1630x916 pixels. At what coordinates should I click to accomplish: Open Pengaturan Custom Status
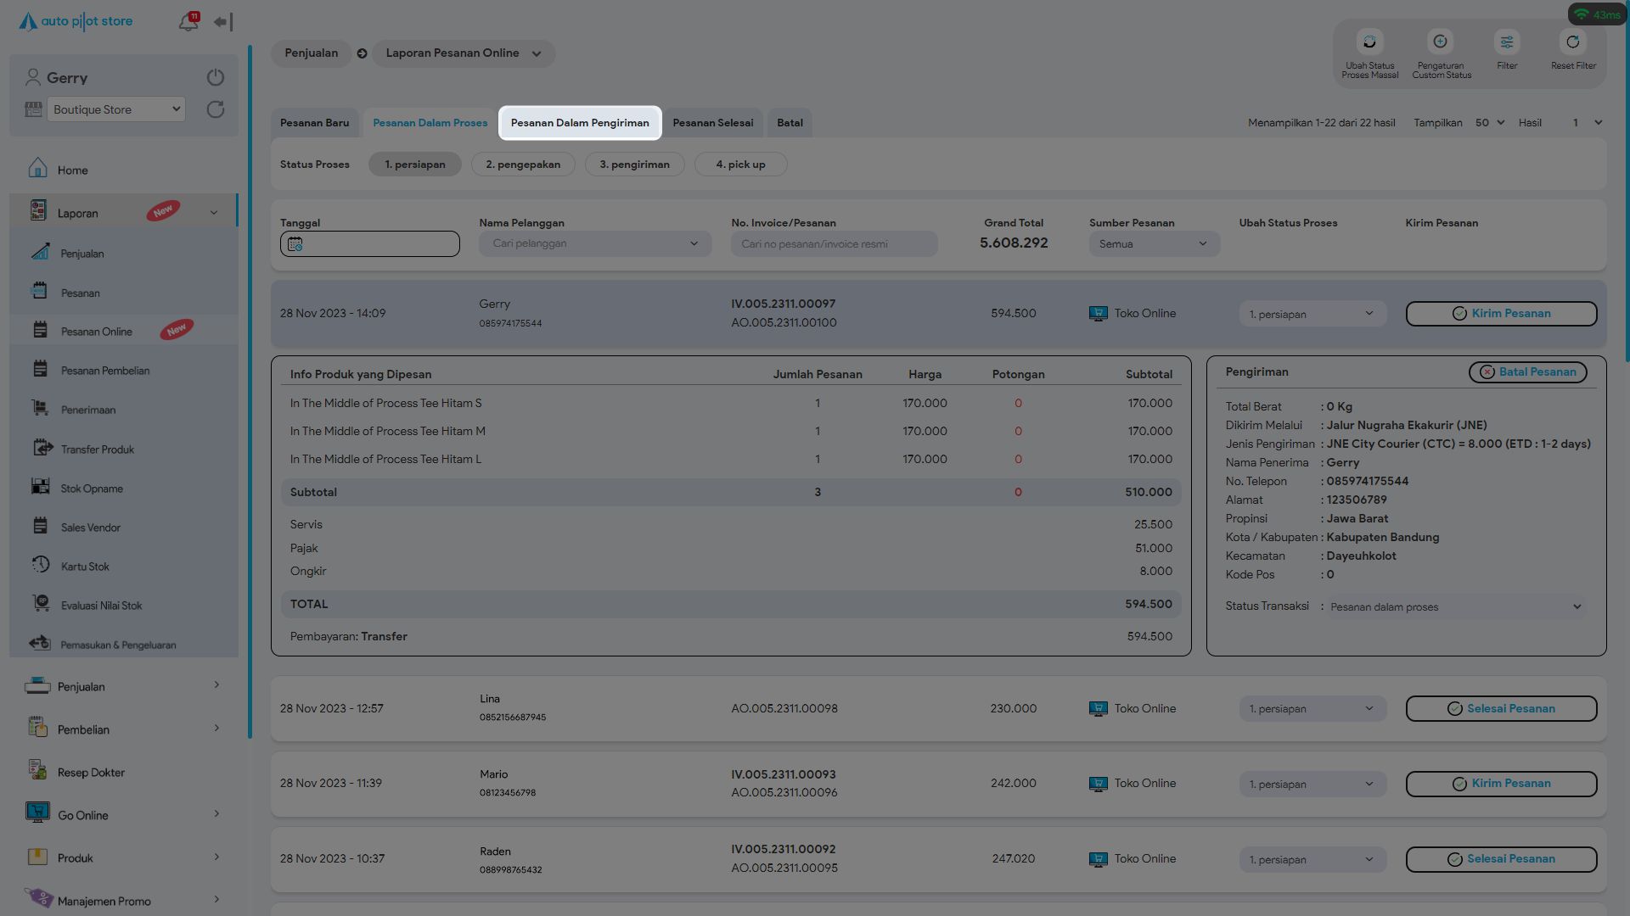coord(1441,42)
